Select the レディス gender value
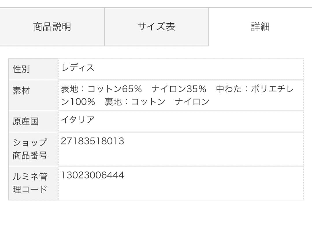 (78, 68)
